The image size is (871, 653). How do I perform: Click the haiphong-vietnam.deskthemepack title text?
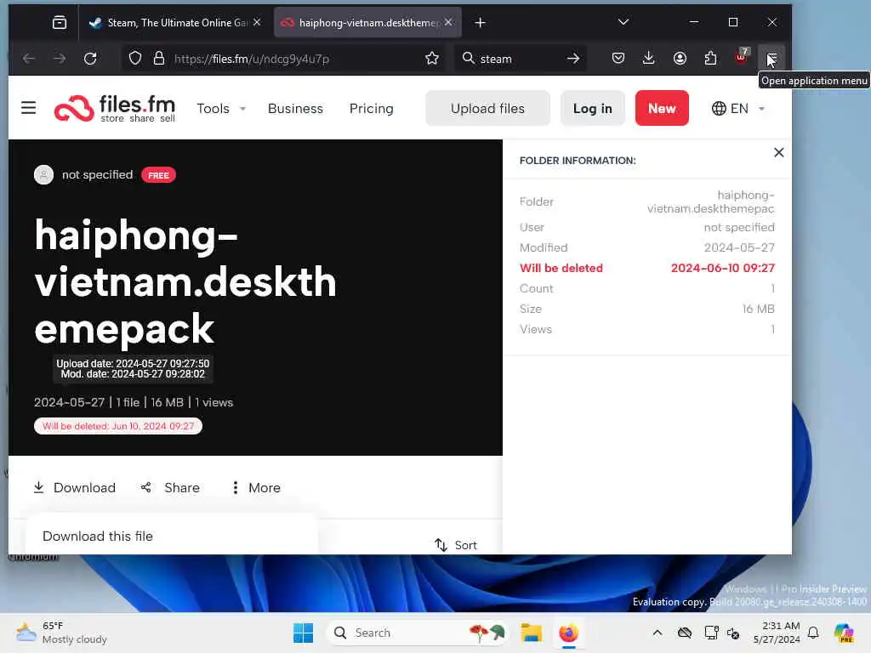coord(185,282)
